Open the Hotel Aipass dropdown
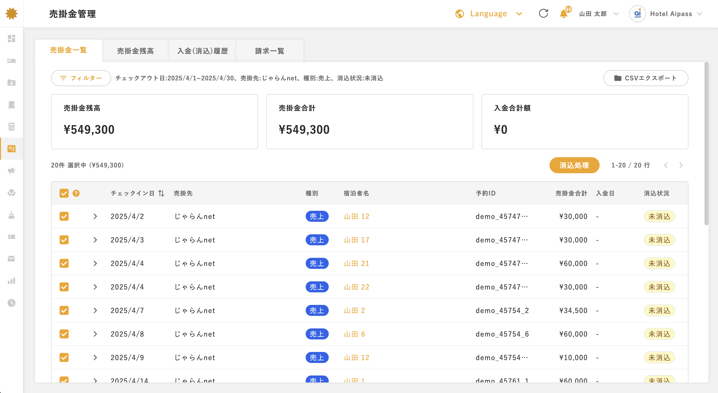Viewport: 718px width, 393px height. (676, 14)
